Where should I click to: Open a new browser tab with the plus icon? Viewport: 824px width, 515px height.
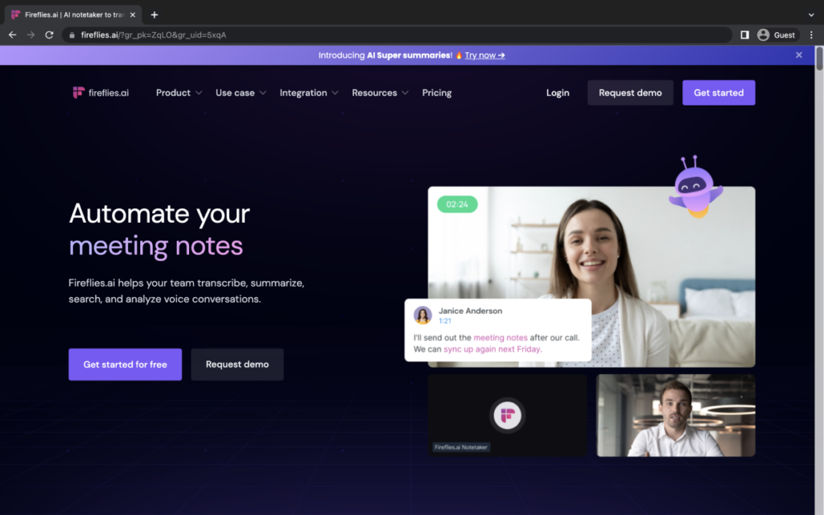[154, 14]
